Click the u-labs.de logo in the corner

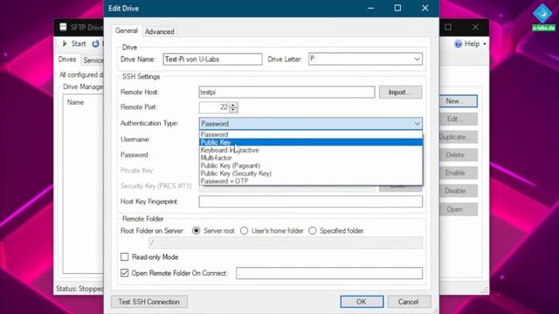point(543,17)
